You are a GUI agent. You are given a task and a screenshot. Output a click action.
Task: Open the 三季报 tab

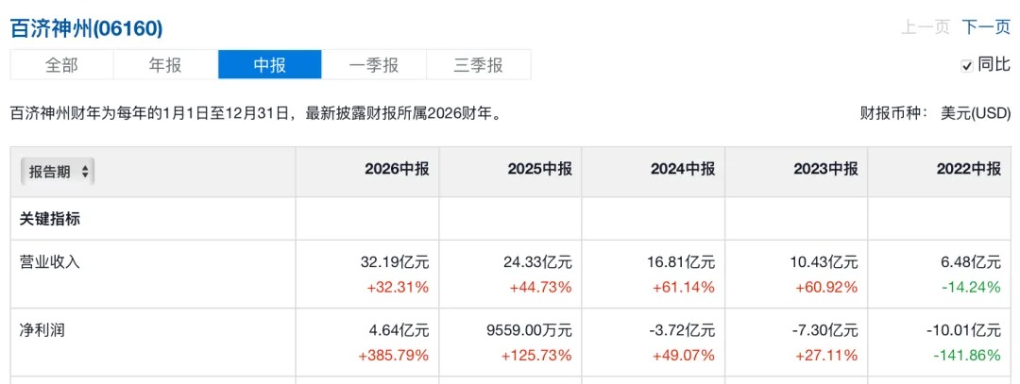478,65
